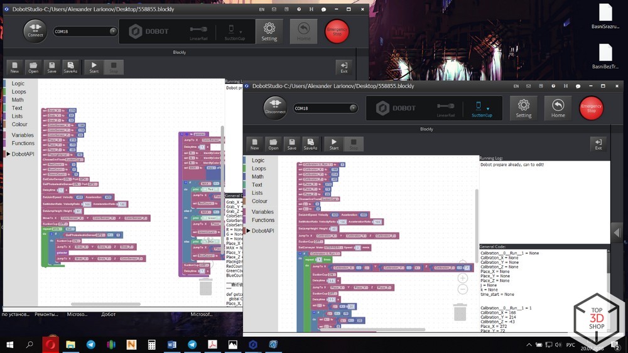Click help question icon in front window title bar
The height and width of the screenshot is (353, 628).
click(x=553, y=86)
